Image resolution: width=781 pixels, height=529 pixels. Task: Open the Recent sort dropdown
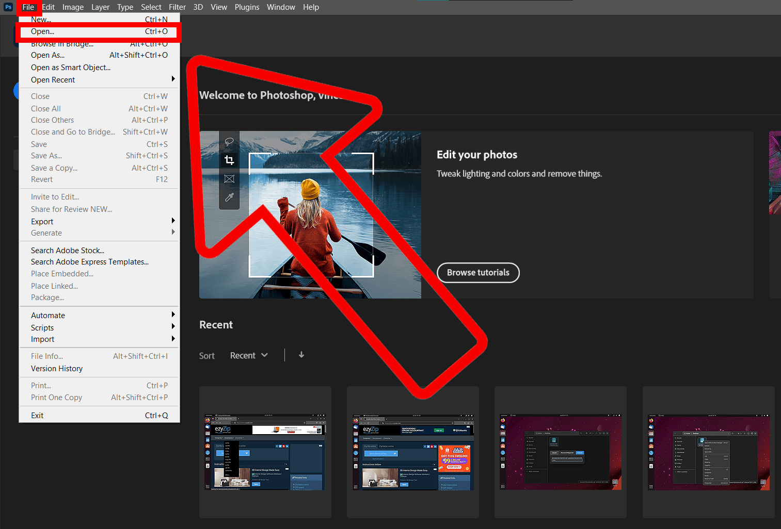pyautogui.click(x=248, y=355)
